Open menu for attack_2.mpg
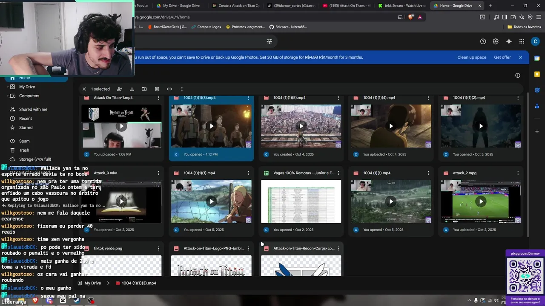Image resolution: width=545 pixels, height=306 pixels. (518, 173)
